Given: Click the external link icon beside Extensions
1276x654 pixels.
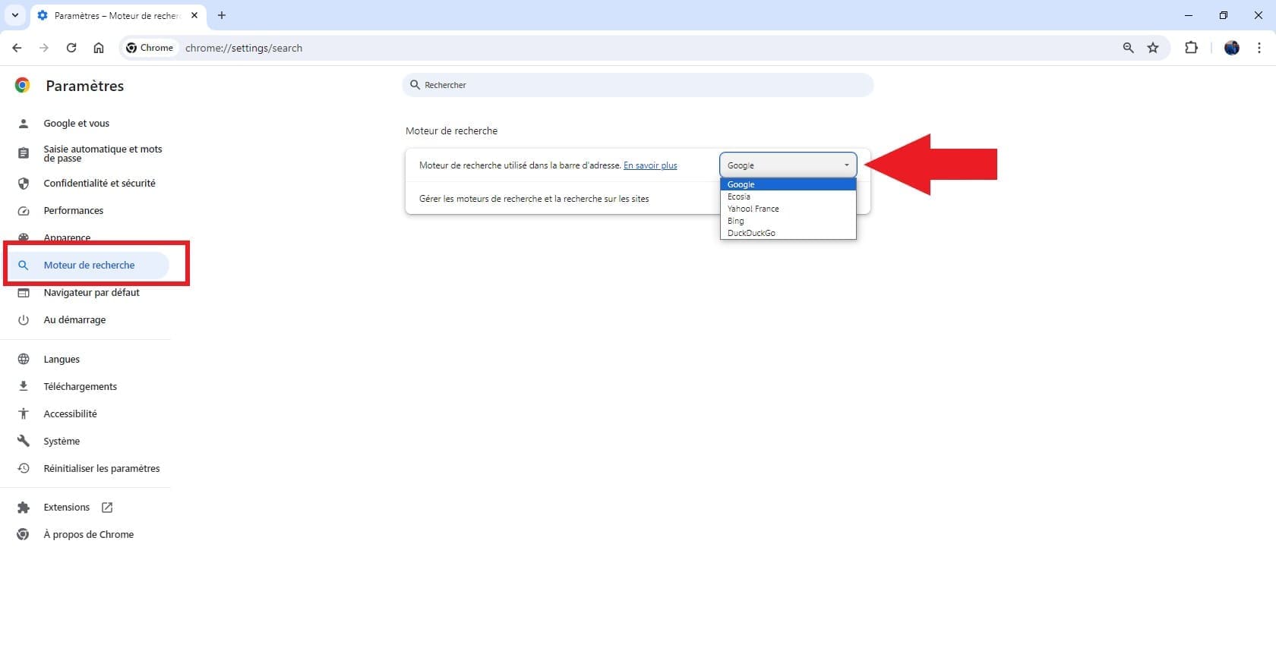Looking at the screenshot, I should click(107, 507).
